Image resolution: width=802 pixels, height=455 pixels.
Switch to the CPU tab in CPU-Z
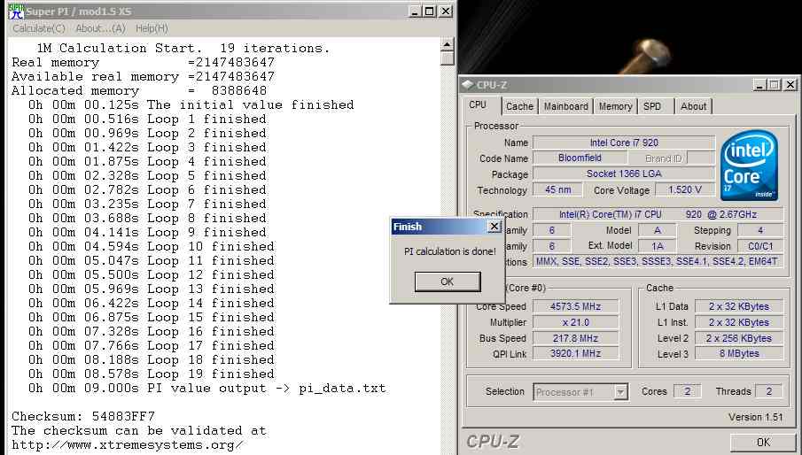click(478, 104)
